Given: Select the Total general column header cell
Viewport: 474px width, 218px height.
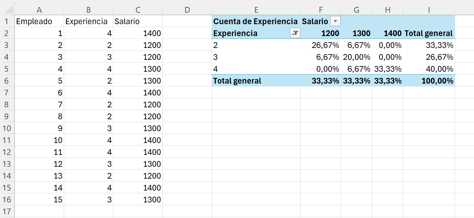Looking at the screenshot, I should [x=429, y=34].
